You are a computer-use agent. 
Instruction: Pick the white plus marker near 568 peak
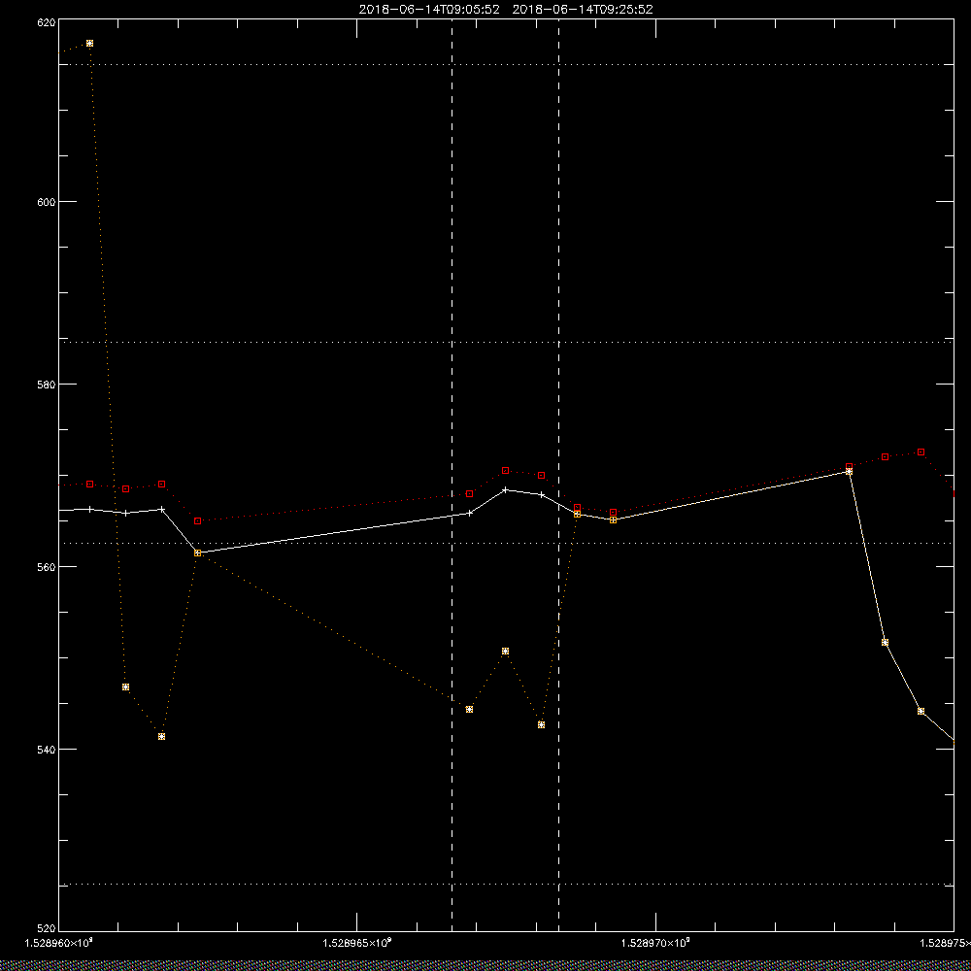tap(505, 489)
